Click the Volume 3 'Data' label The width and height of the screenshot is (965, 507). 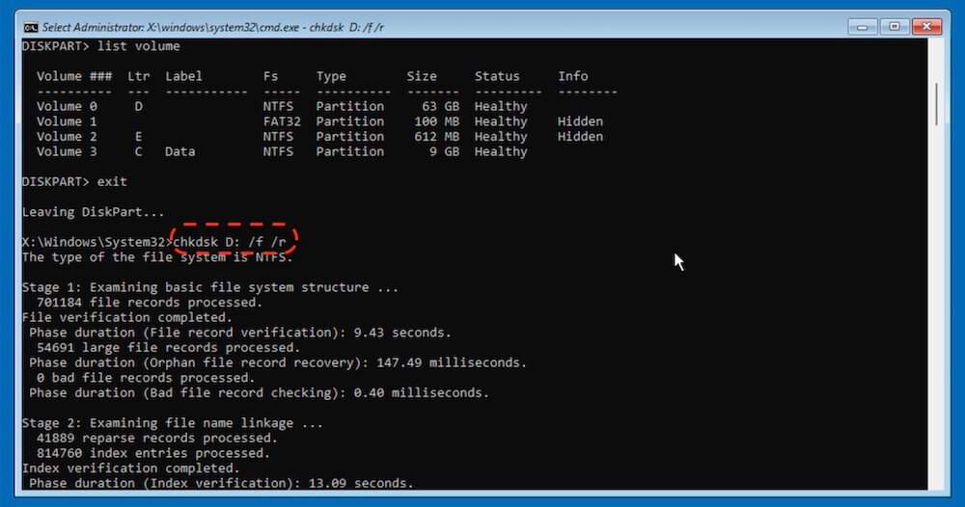click(180, 152)
